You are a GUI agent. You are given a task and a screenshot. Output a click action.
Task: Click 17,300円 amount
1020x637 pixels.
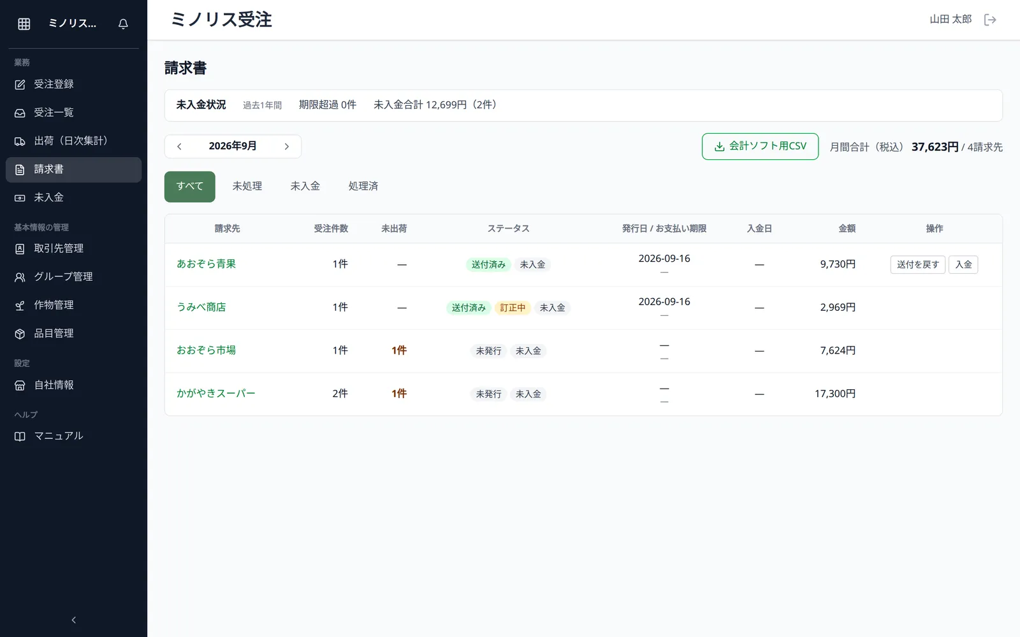[x=835, y=394]
